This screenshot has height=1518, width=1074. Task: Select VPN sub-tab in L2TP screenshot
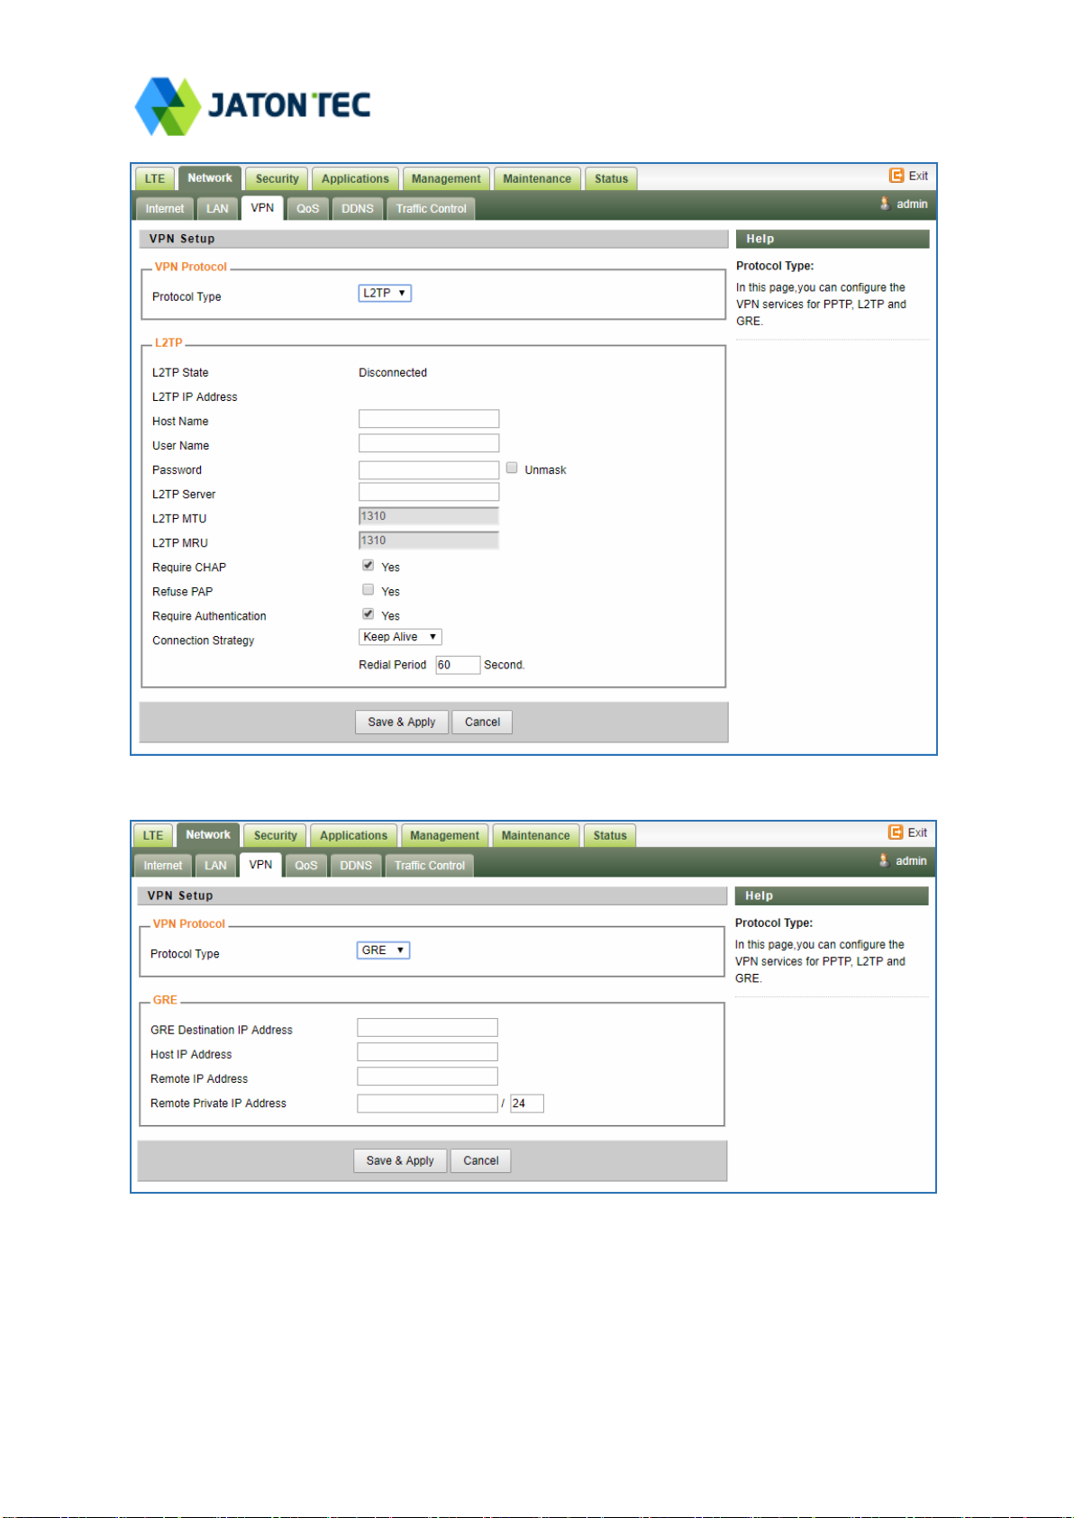tap(262, 208)
